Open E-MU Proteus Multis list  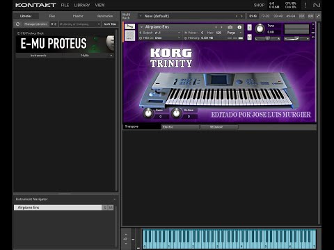tap(85, 56)
